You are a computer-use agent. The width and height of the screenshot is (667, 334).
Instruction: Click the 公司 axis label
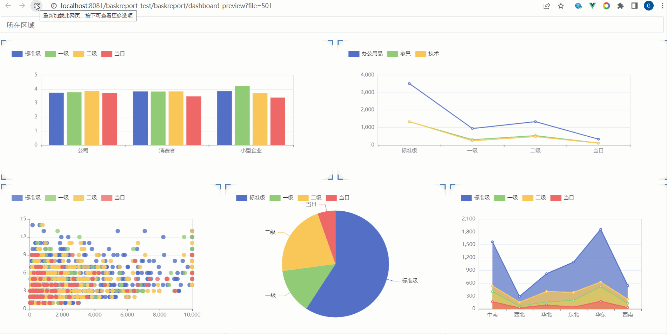pyautogui.click(x=83, y=151)
